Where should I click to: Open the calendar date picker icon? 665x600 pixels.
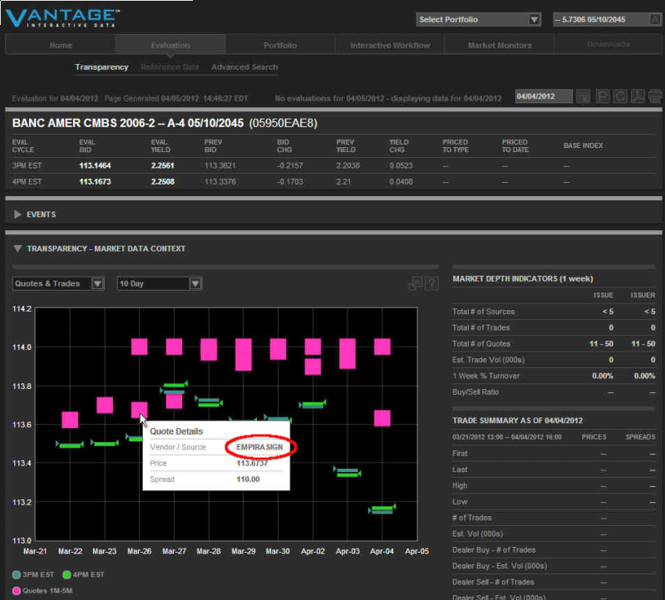[x=584, y=96]
